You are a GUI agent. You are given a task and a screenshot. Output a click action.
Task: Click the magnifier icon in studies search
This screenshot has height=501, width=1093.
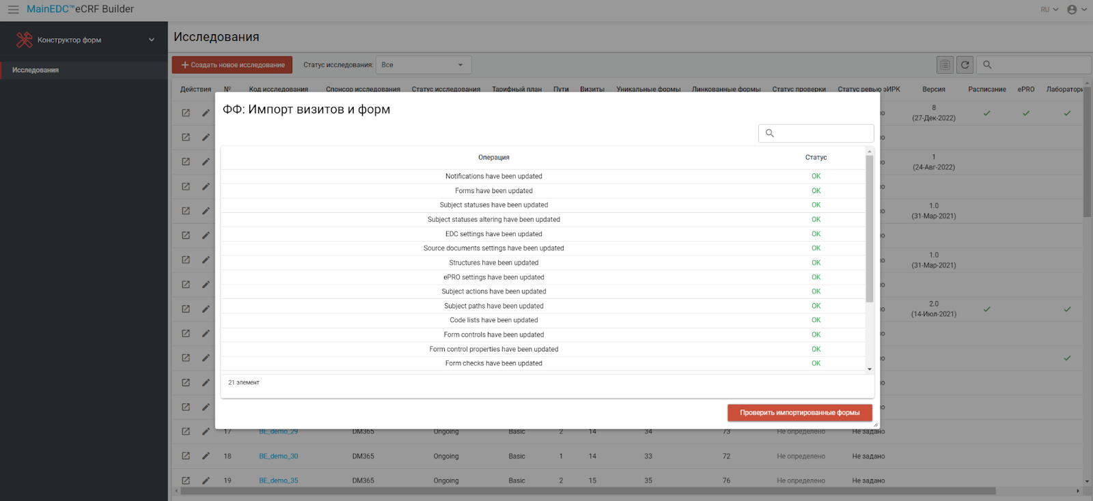[987, 65]
